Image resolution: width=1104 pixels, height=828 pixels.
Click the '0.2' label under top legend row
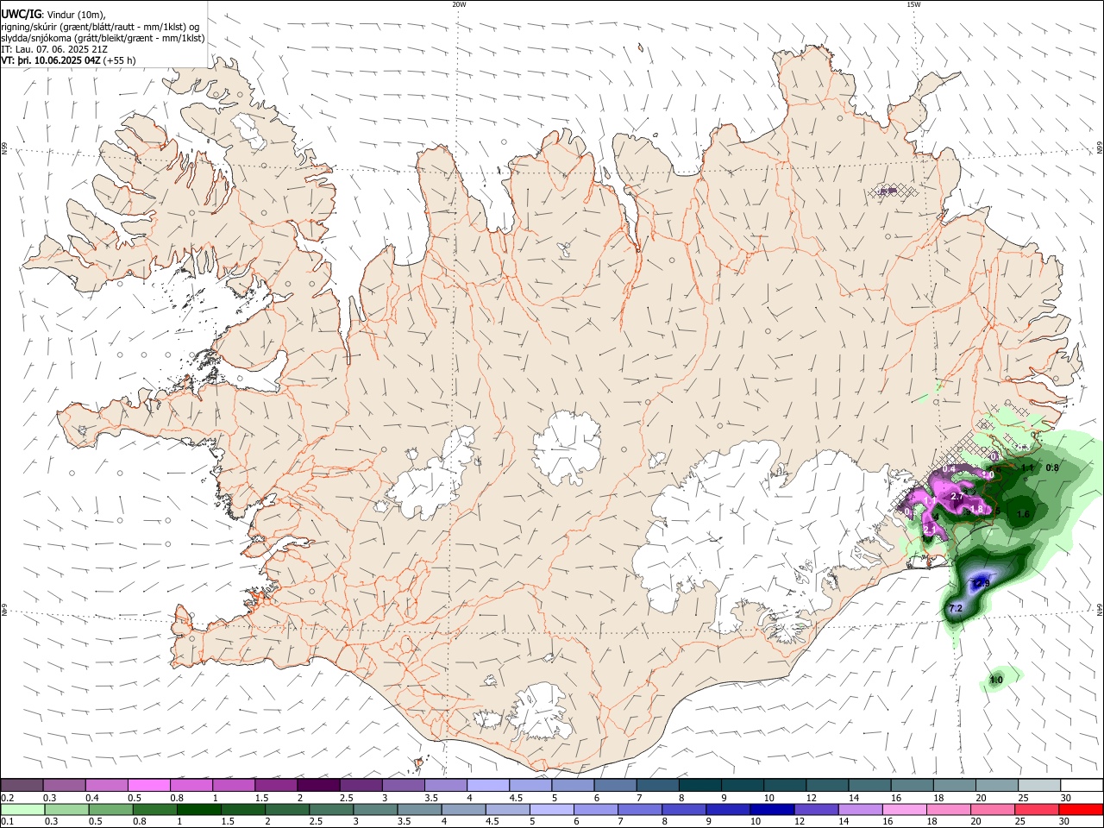(x=7, y=798)
